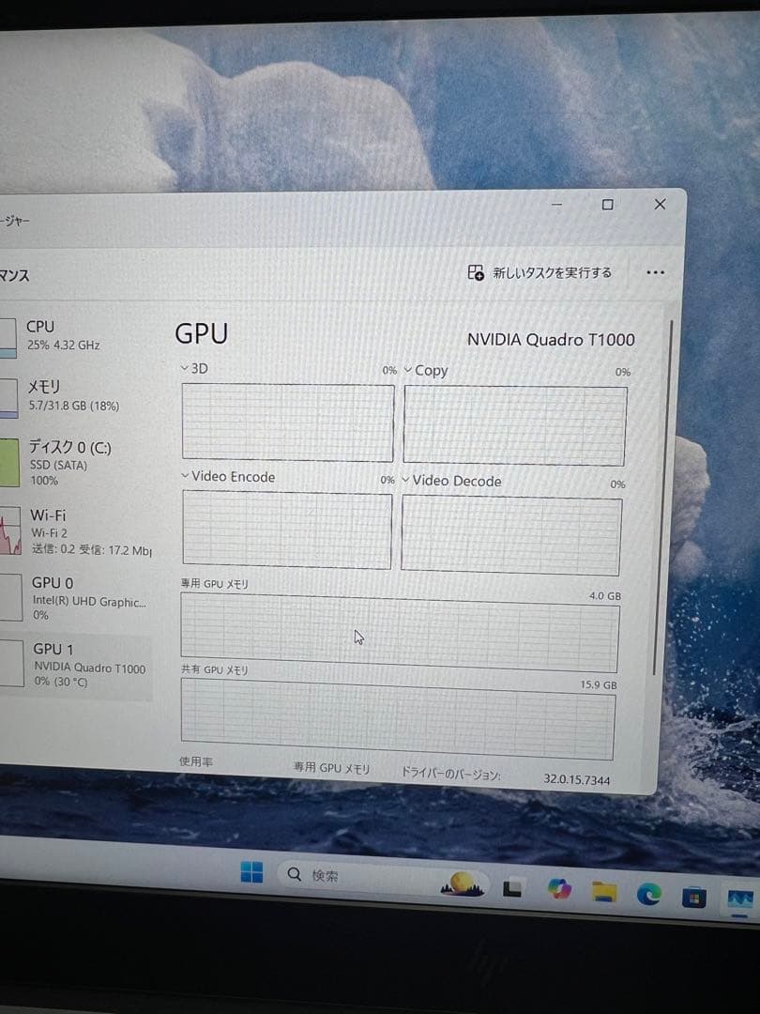This screenshot has height=1014, width=760.
Task: Open the Video Decode engine dropdown
Action: click(406, 480)
